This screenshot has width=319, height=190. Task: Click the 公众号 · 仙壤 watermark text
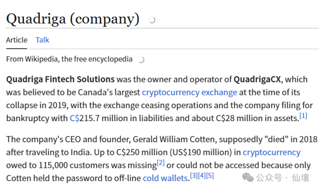(283, 178)
